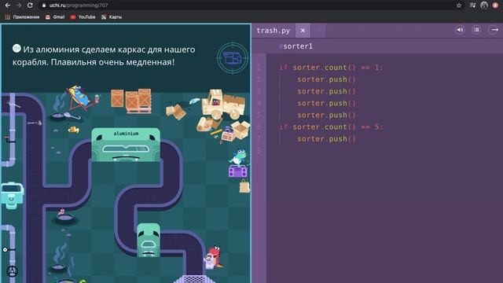Image resolution: width=503 pixels, height=283 pixels.
Task: Click code line 'if sorter.count() == 5:'
Action: click(x=331, y=127)
